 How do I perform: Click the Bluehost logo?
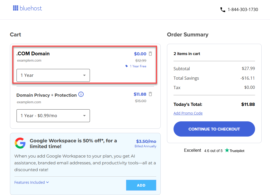(x=27, y=8)
